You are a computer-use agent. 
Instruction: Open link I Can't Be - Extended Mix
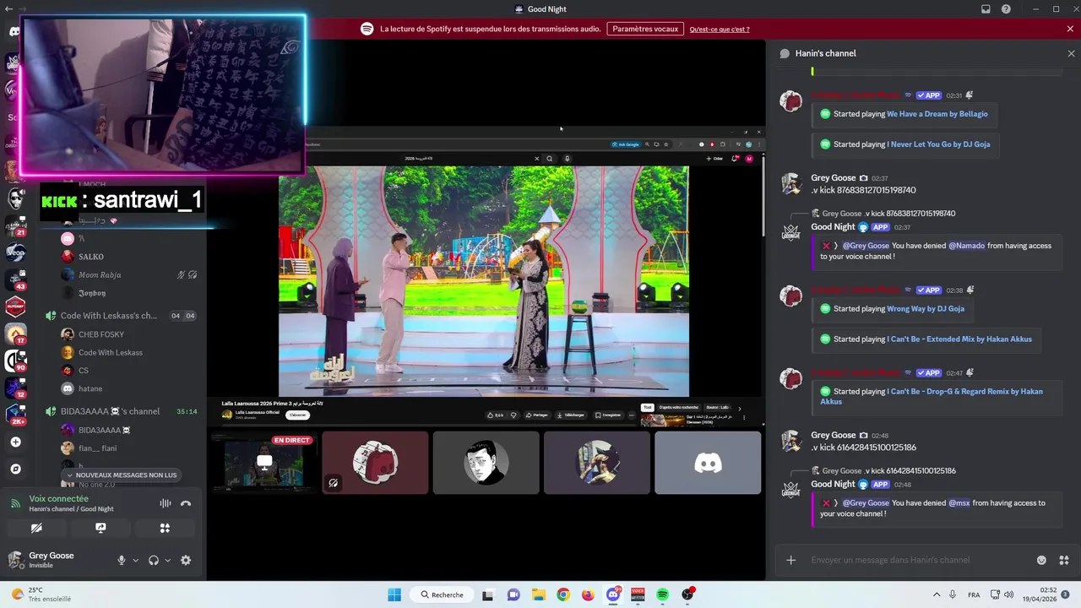[959, 339]
